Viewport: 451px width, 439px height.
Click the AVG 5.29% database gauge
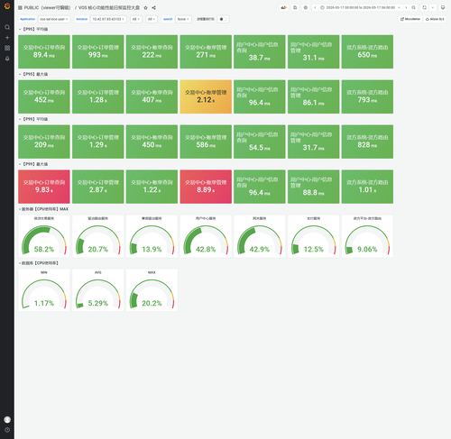coord(98,290)
